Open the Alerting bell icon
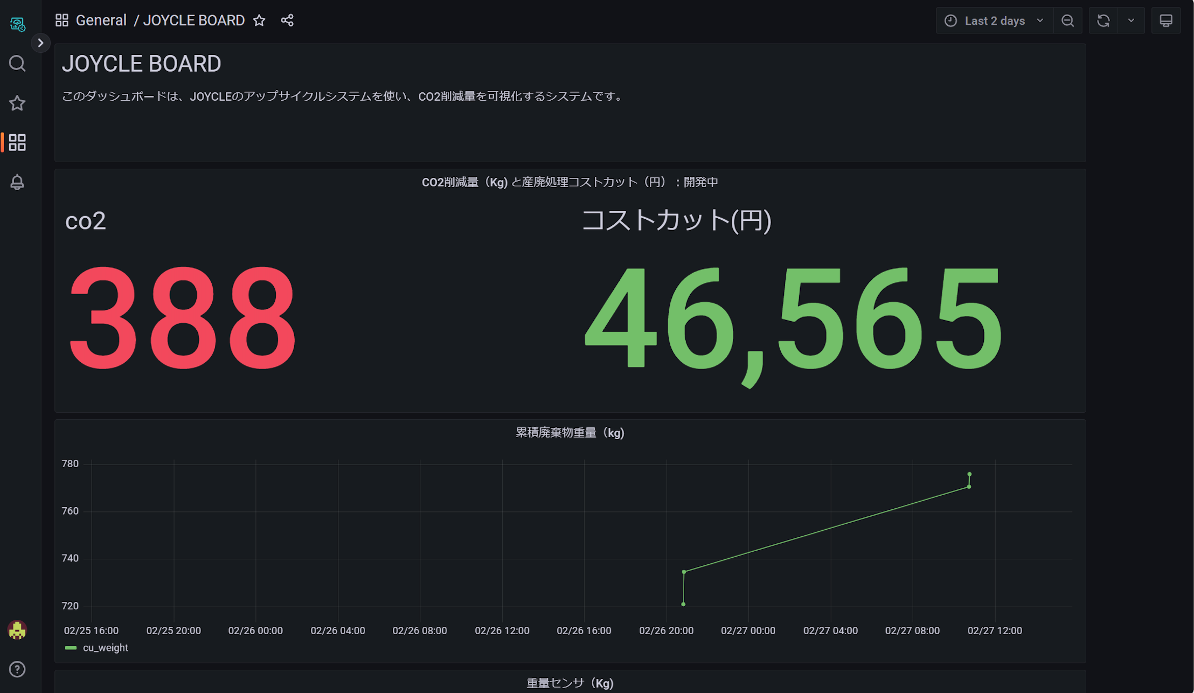The image size is (1194, 693). (x=17, y=182)
